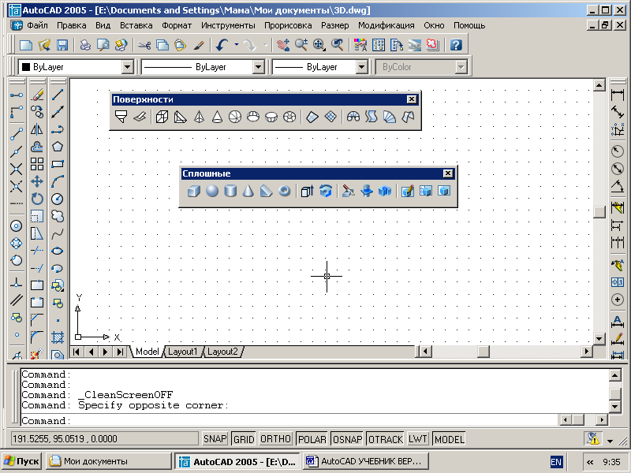
Task: Select the Dish surface tool
Action: (271, 117)
